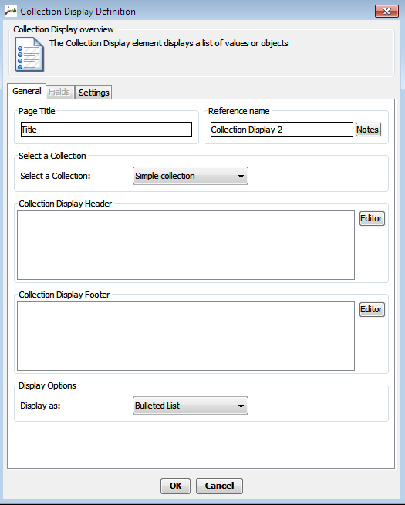This screenshot has width=405, height=505.
Task: Click the Simple collection dropdown arrow
Action: pos(241,176)
